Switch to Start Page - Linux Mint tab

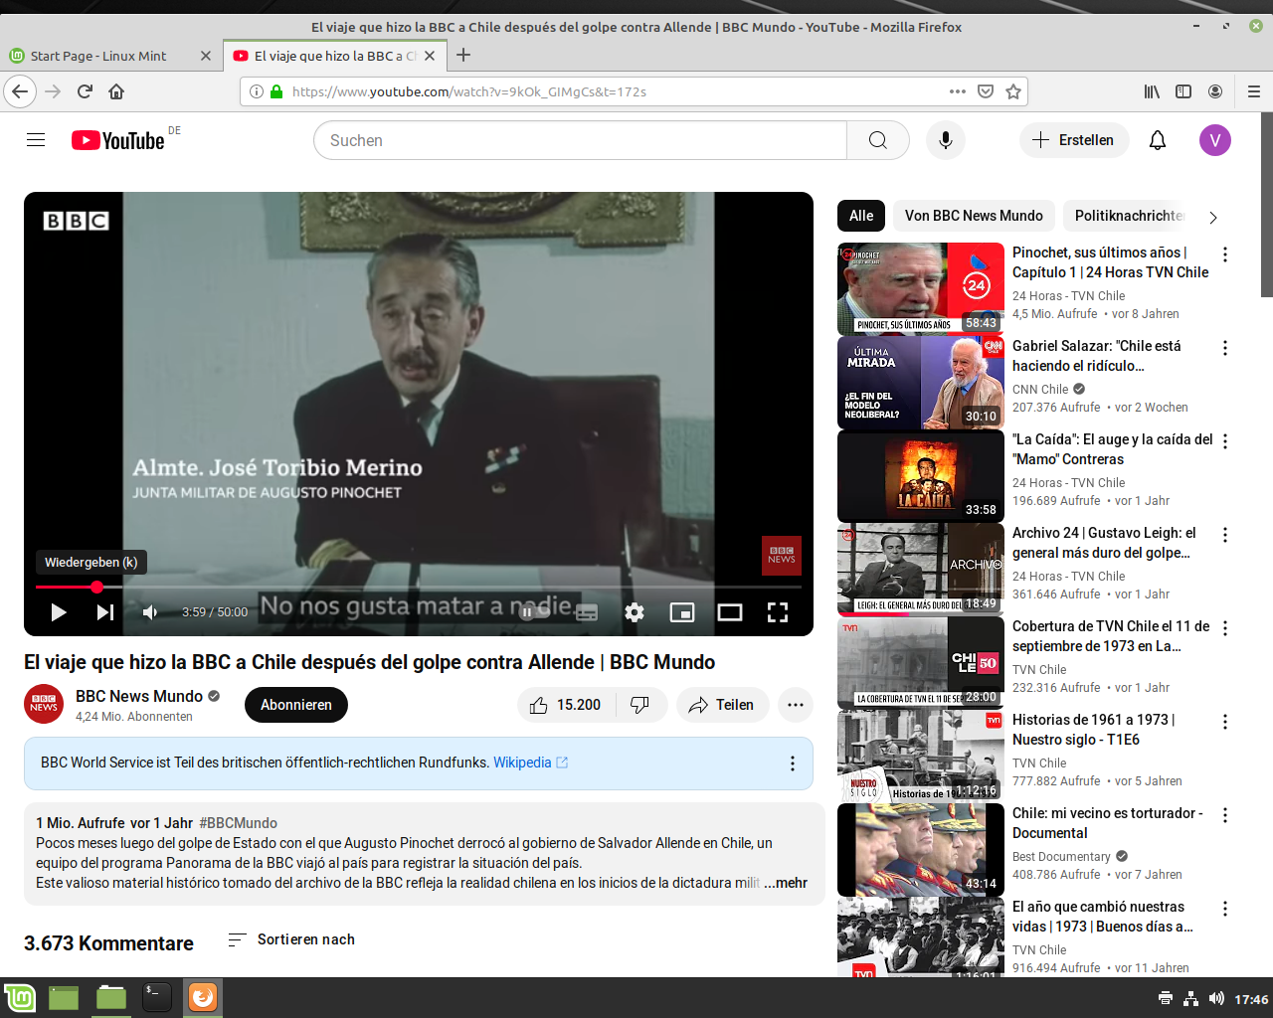[110, 56]
